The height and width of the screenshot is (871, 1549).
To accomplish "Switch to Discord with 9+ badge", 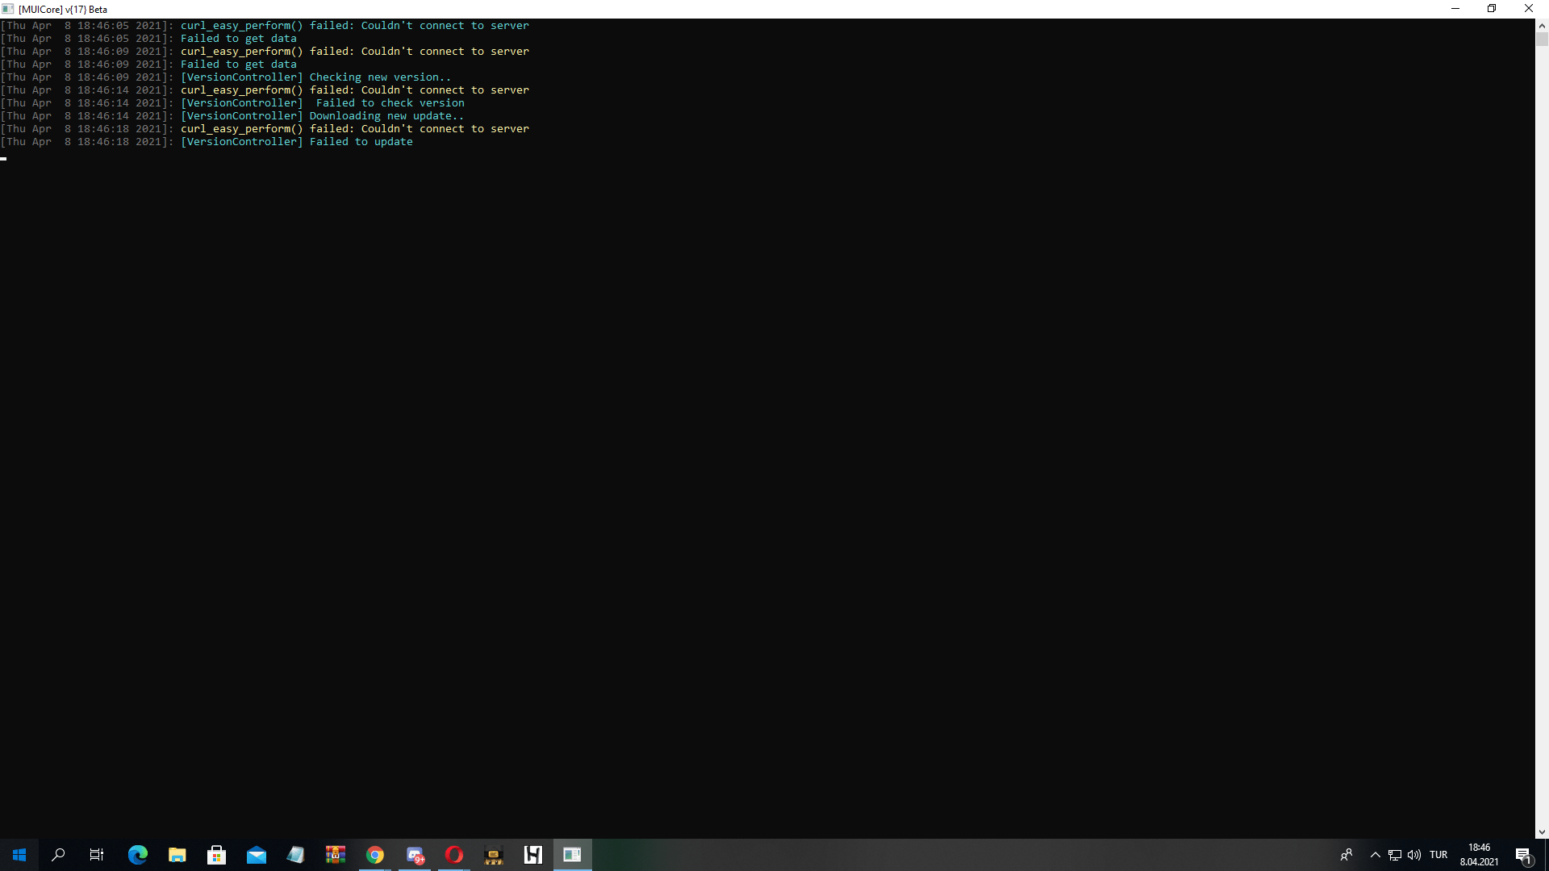I will click(415, 855).
